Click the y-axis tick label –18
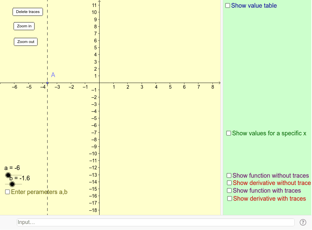Viewport: 312px width, 230px height. (x=93, y=210)
